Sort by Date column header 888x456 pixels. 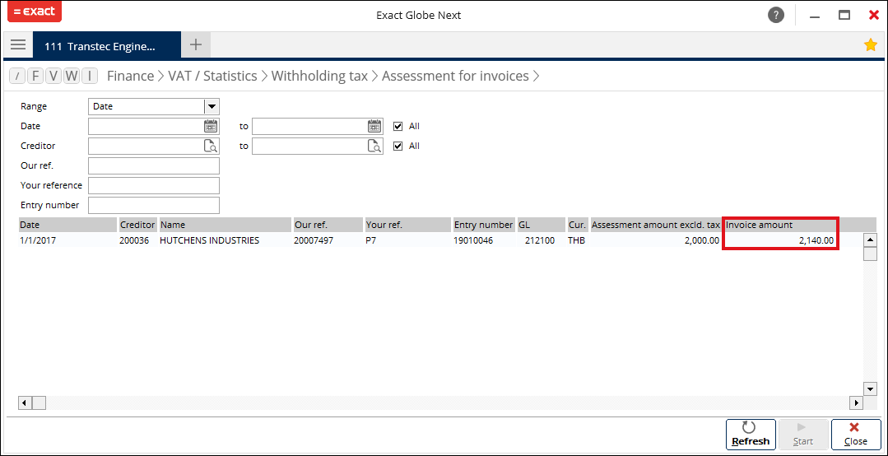[x=67, y=225]
